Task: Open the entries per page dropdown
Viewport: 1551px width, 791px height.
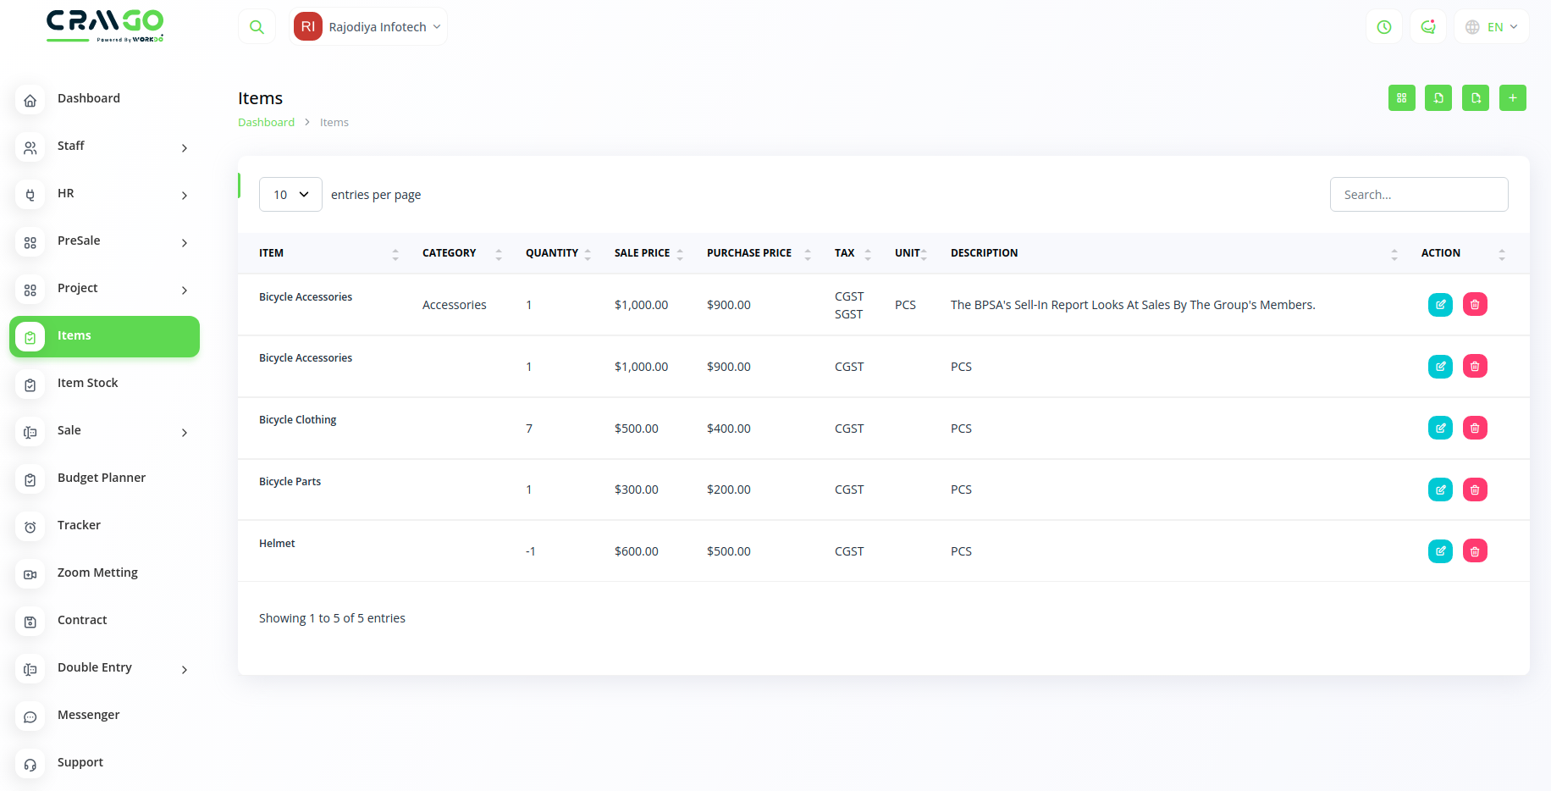Action: pyautogui.click(x=290, y=195)
